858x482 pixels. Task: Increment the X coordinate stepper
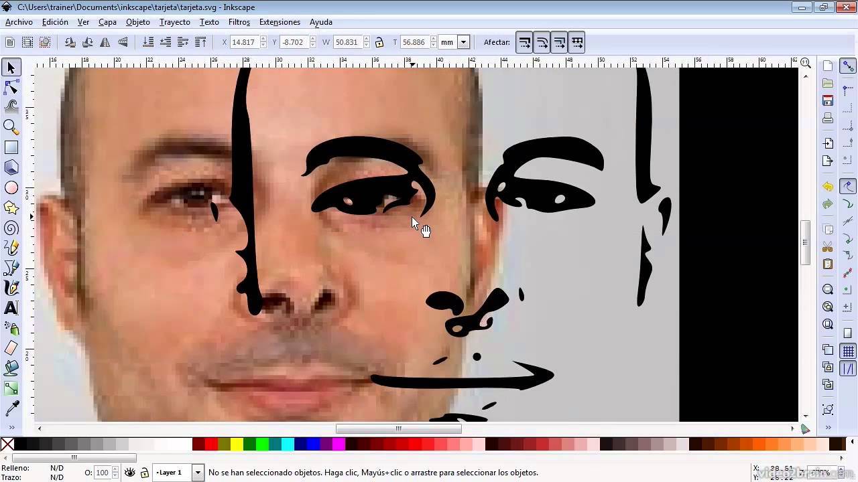click(263, 39)
